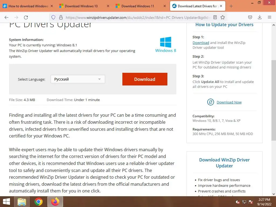Switch to How to download Windows tab
The image size is (276, 207).
click(28, 6)
